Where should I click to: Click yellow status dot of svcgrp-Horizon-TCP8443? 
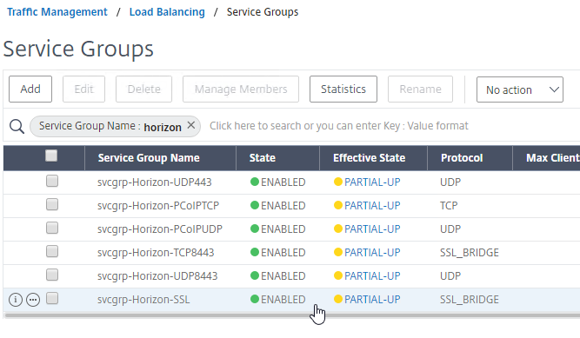coord(337,252)
